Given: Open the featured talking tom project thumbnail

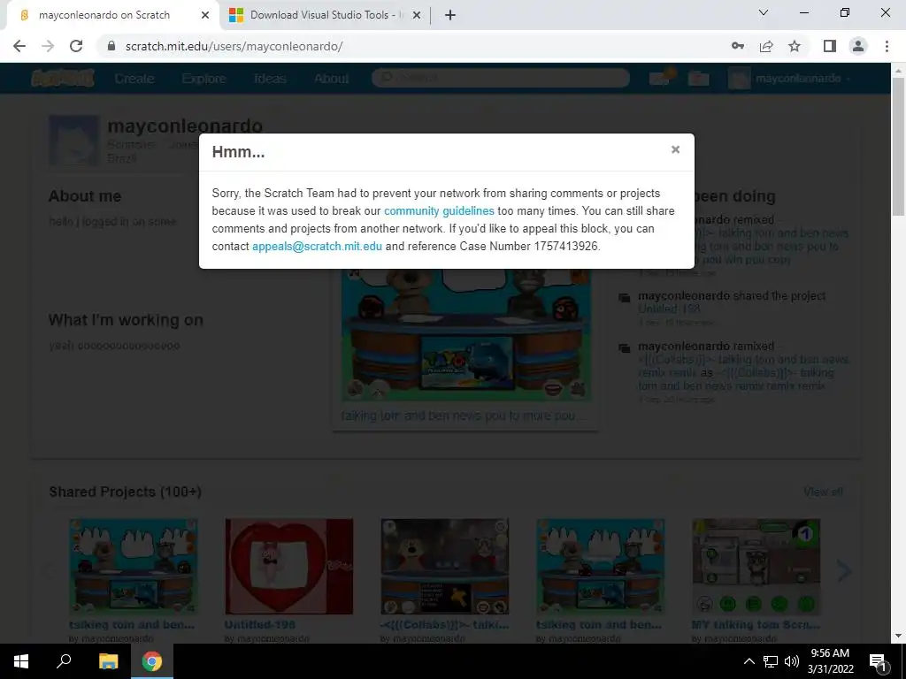Looking at the screenshot, I should point(465,335).
